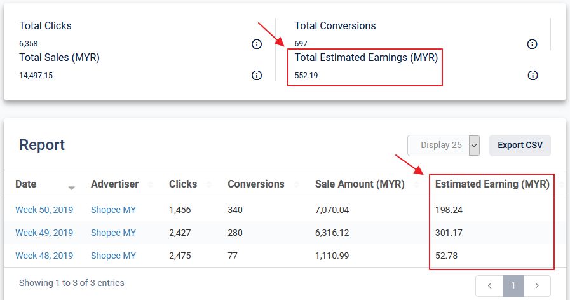Open the Week 49, 2019 report link
Screen dimensions: 570x300
(44, 233)
